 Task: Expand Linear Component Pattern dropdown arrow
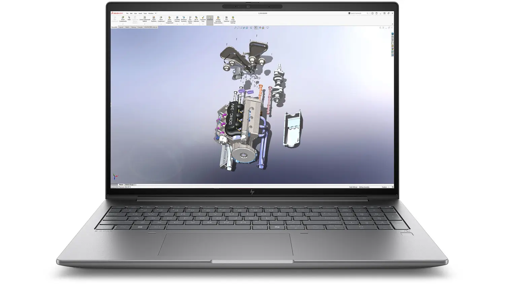pos(145,24)
